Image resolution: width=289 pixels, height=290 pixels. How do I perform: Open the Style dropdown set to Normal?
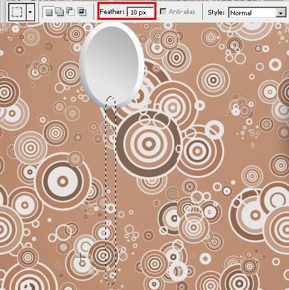257,13
